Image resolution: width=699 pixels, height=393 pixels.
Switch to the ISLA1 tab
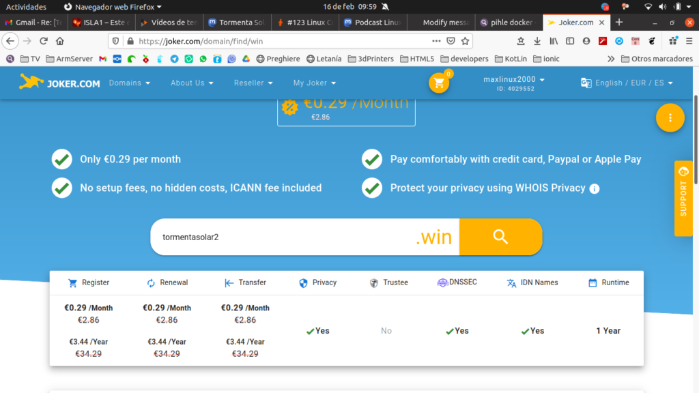(x=101, y=23)
